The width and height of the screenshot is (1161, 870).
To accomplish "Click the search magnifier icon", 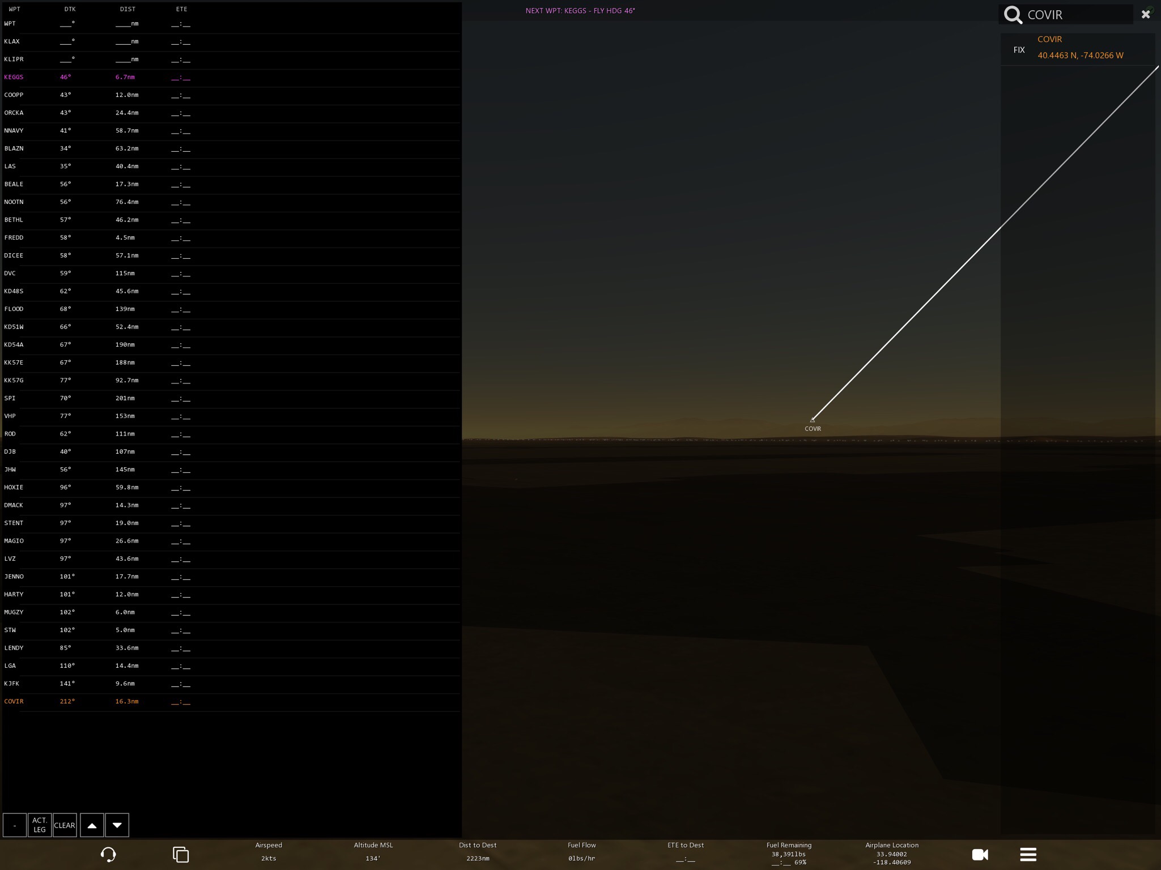I will (x=1013, y=15).
